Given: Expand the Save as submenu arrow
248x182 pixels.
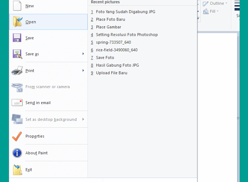Looking at the screenshot, I should point(83,54).
